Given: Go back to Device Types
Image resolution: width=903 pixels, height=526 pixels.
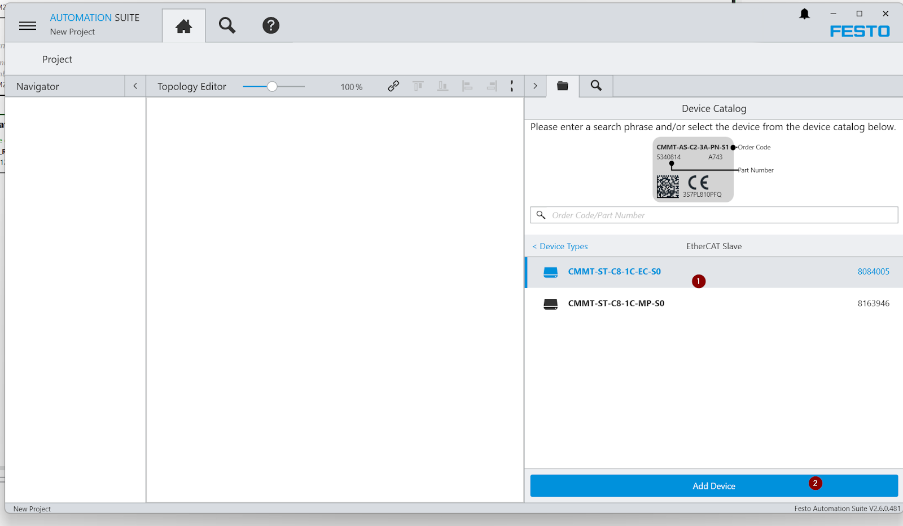Looking at the screenshot, I should [x=560, y=246].
